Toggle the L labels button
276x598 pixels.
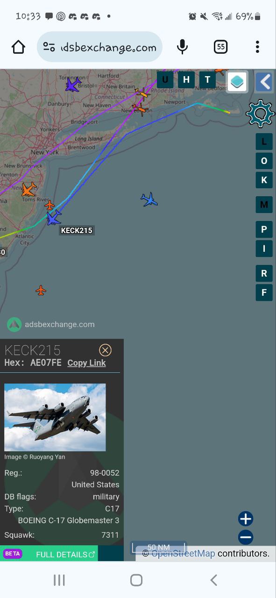[264, 142]
